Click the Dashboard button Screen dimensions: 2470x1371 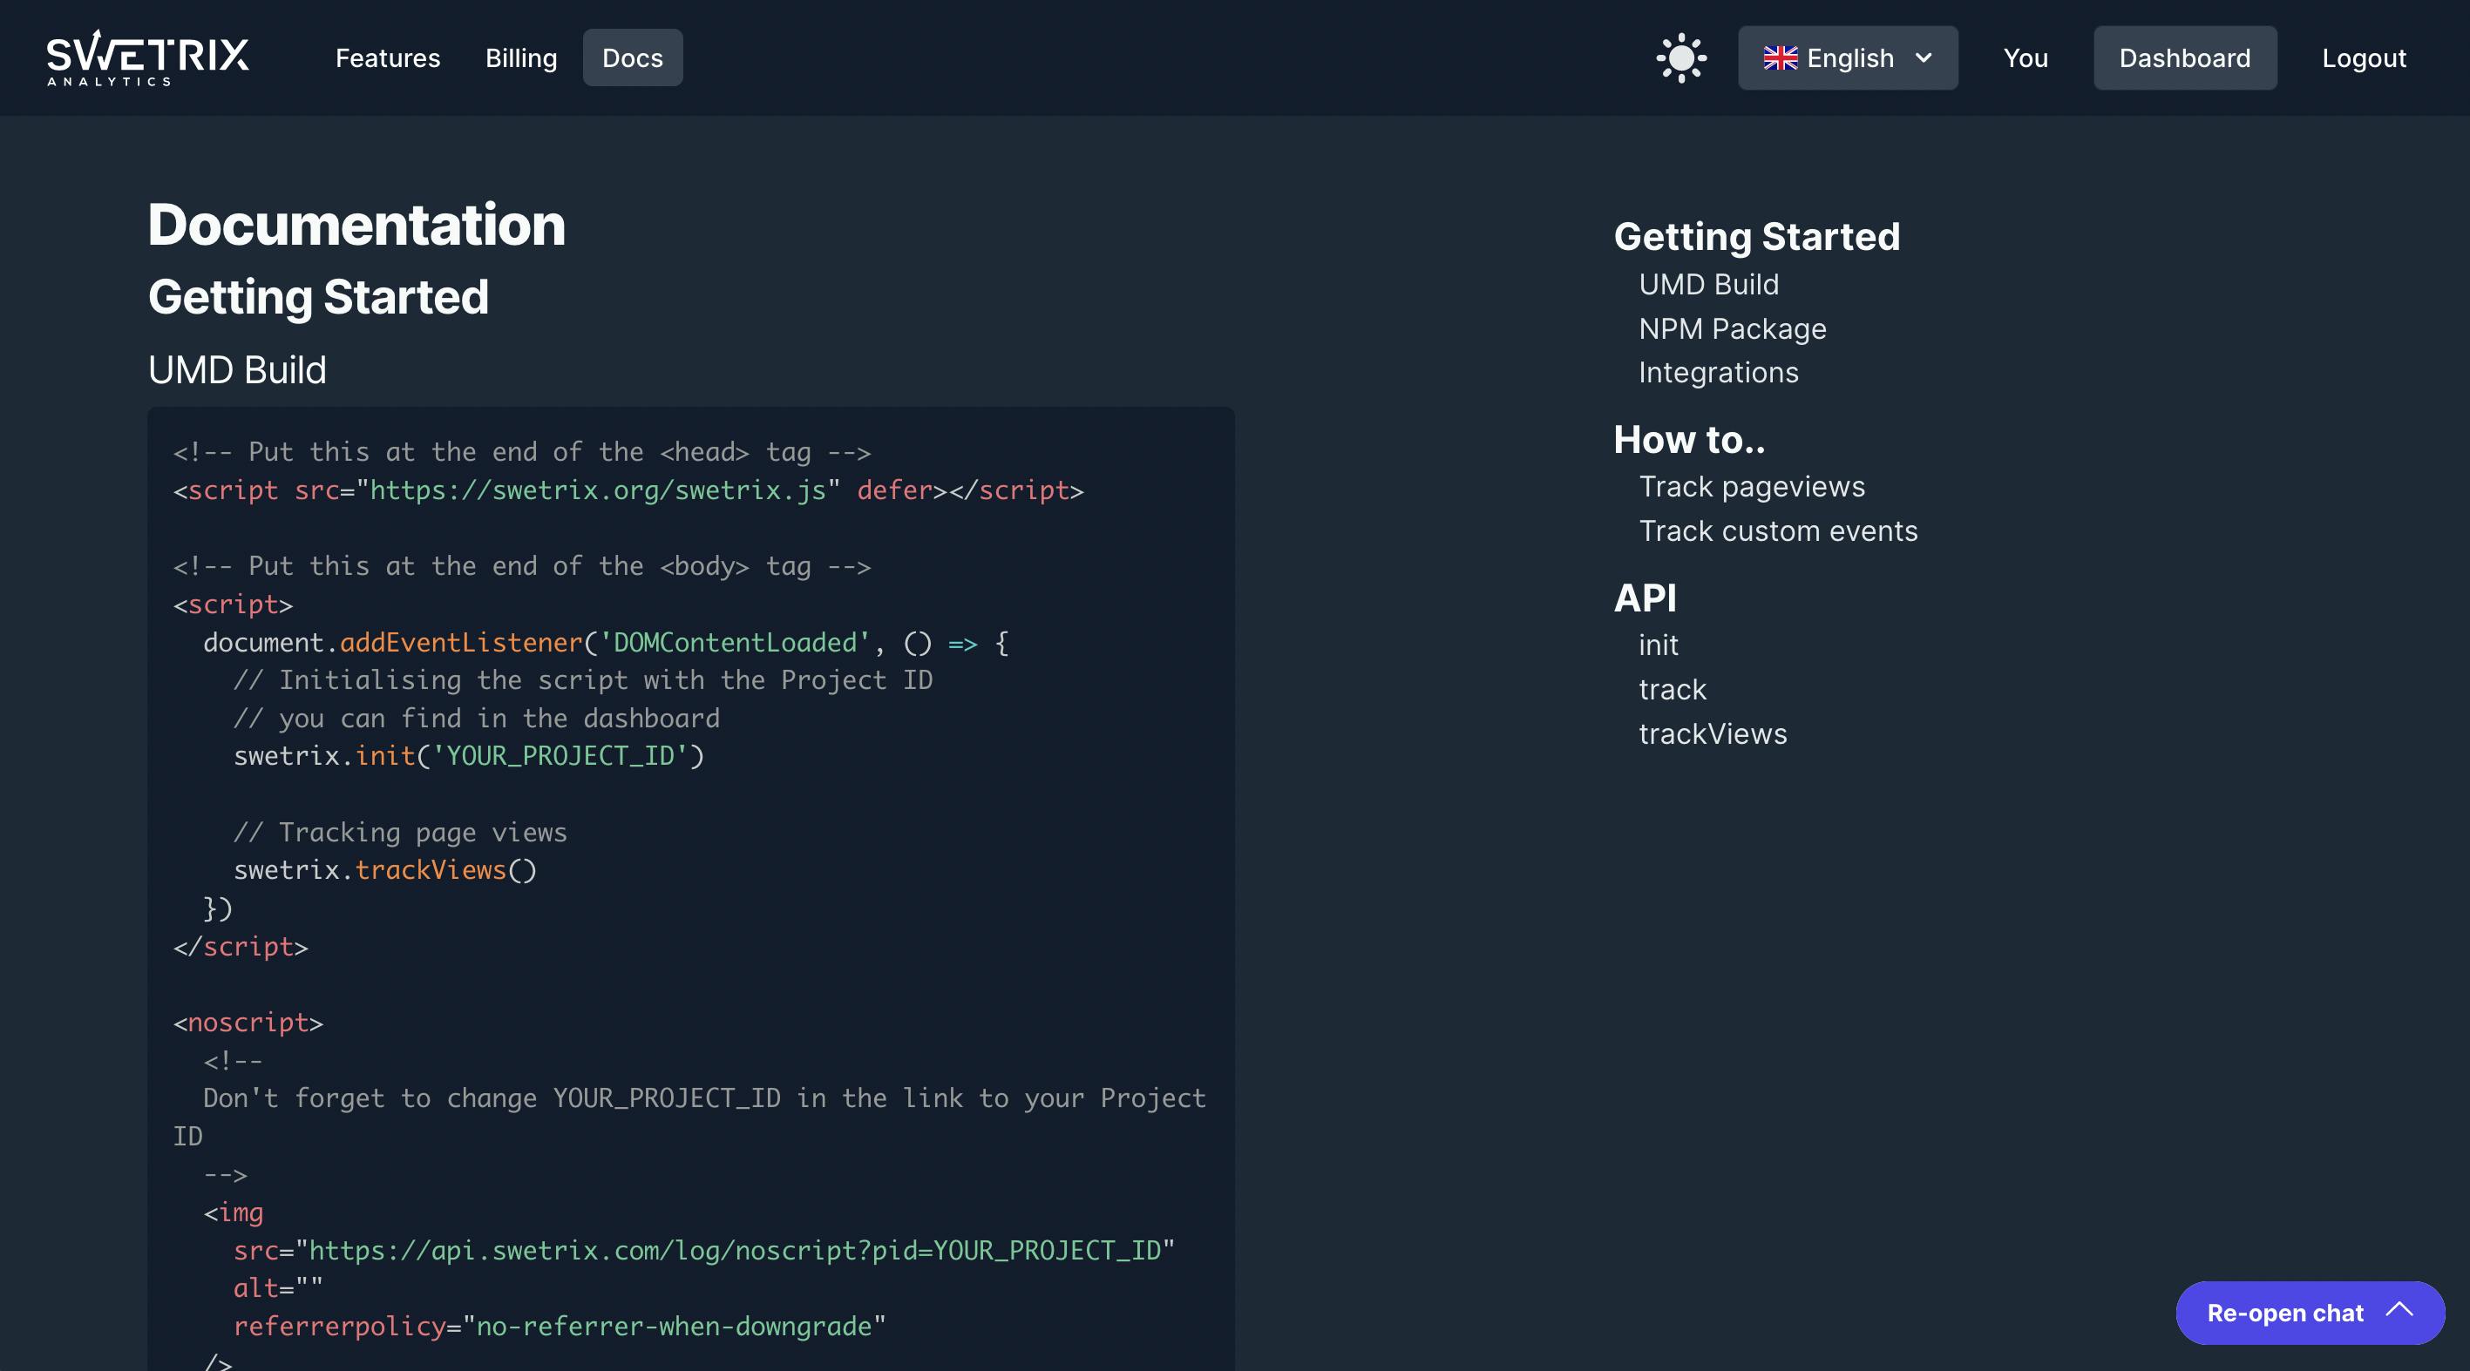(x=2184, y=58)
